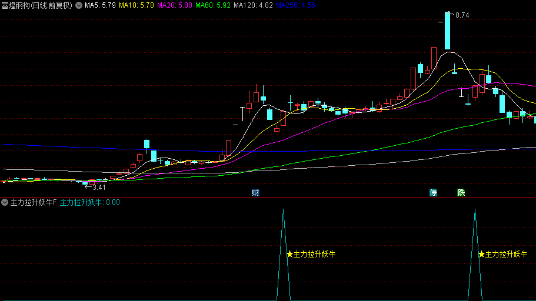Click the 财 financial report marker icon
This screenshot has width=536, height=301.
tap(255, 193)
